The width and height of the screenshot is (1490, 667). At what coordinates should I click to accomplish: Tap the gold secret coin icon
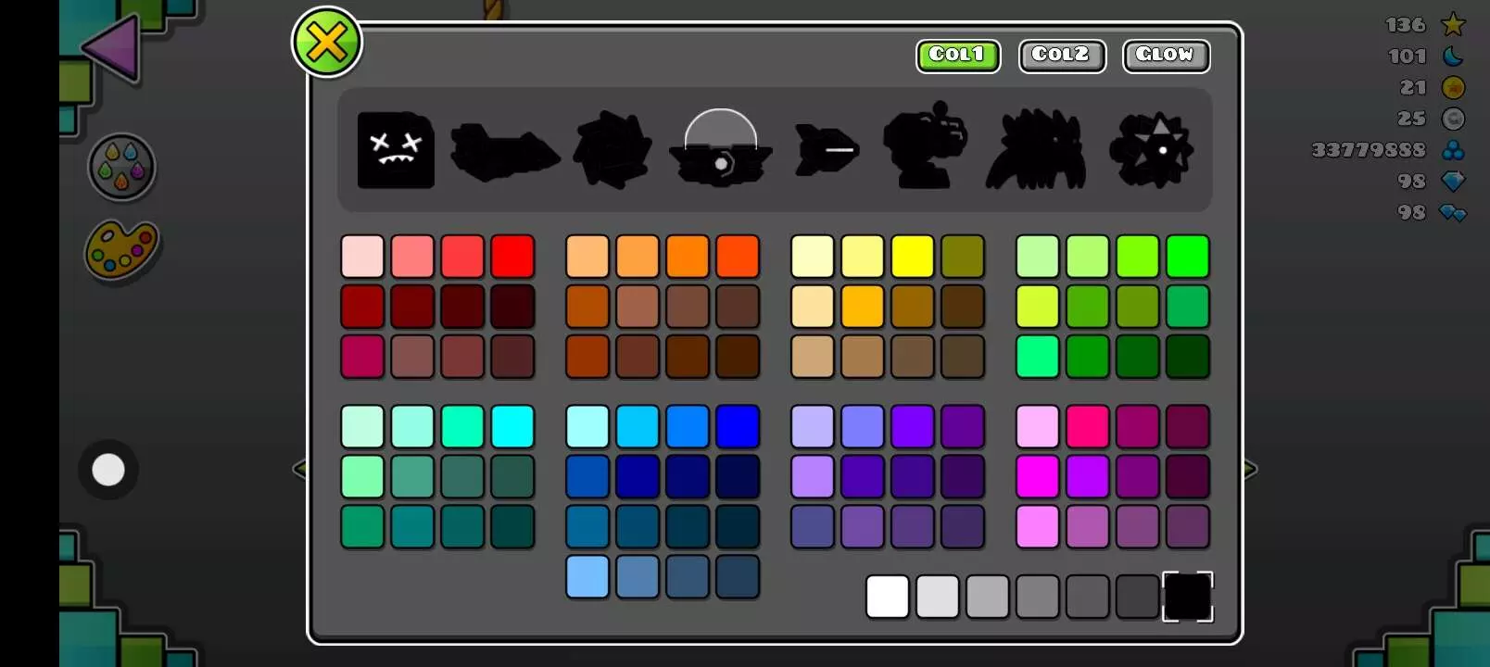[1453, 87]
